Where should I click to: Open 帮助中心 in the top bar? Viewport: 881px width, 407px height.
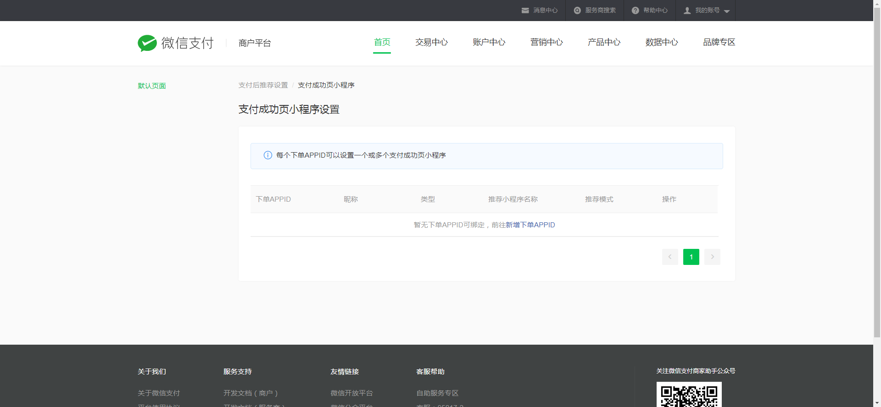(x=655, y=11)
